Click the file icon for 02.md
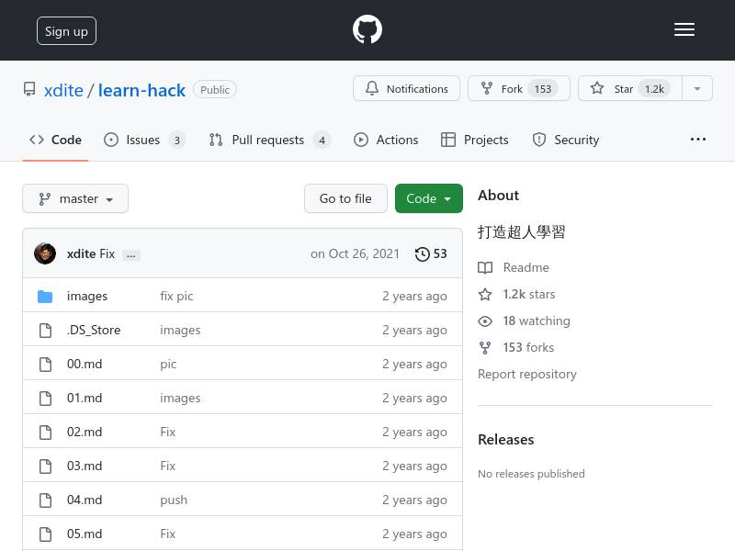This screenshot has width=735, height=551. (x=45, y=432)
